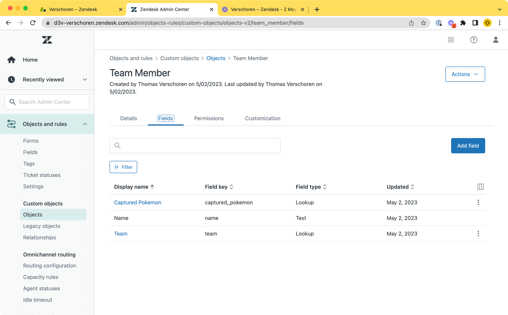Viewport: 508px width, 315px height.
Task: Click the Add field button
Action: click(x=468, y=146)
